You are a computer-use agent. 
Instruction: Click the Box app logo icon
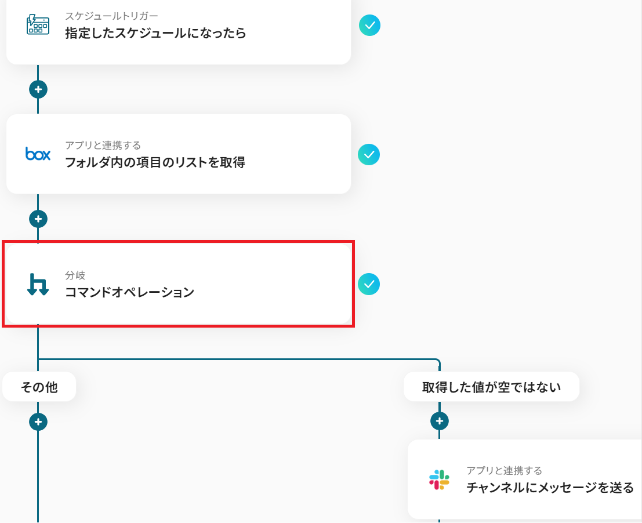click(38, 154)
